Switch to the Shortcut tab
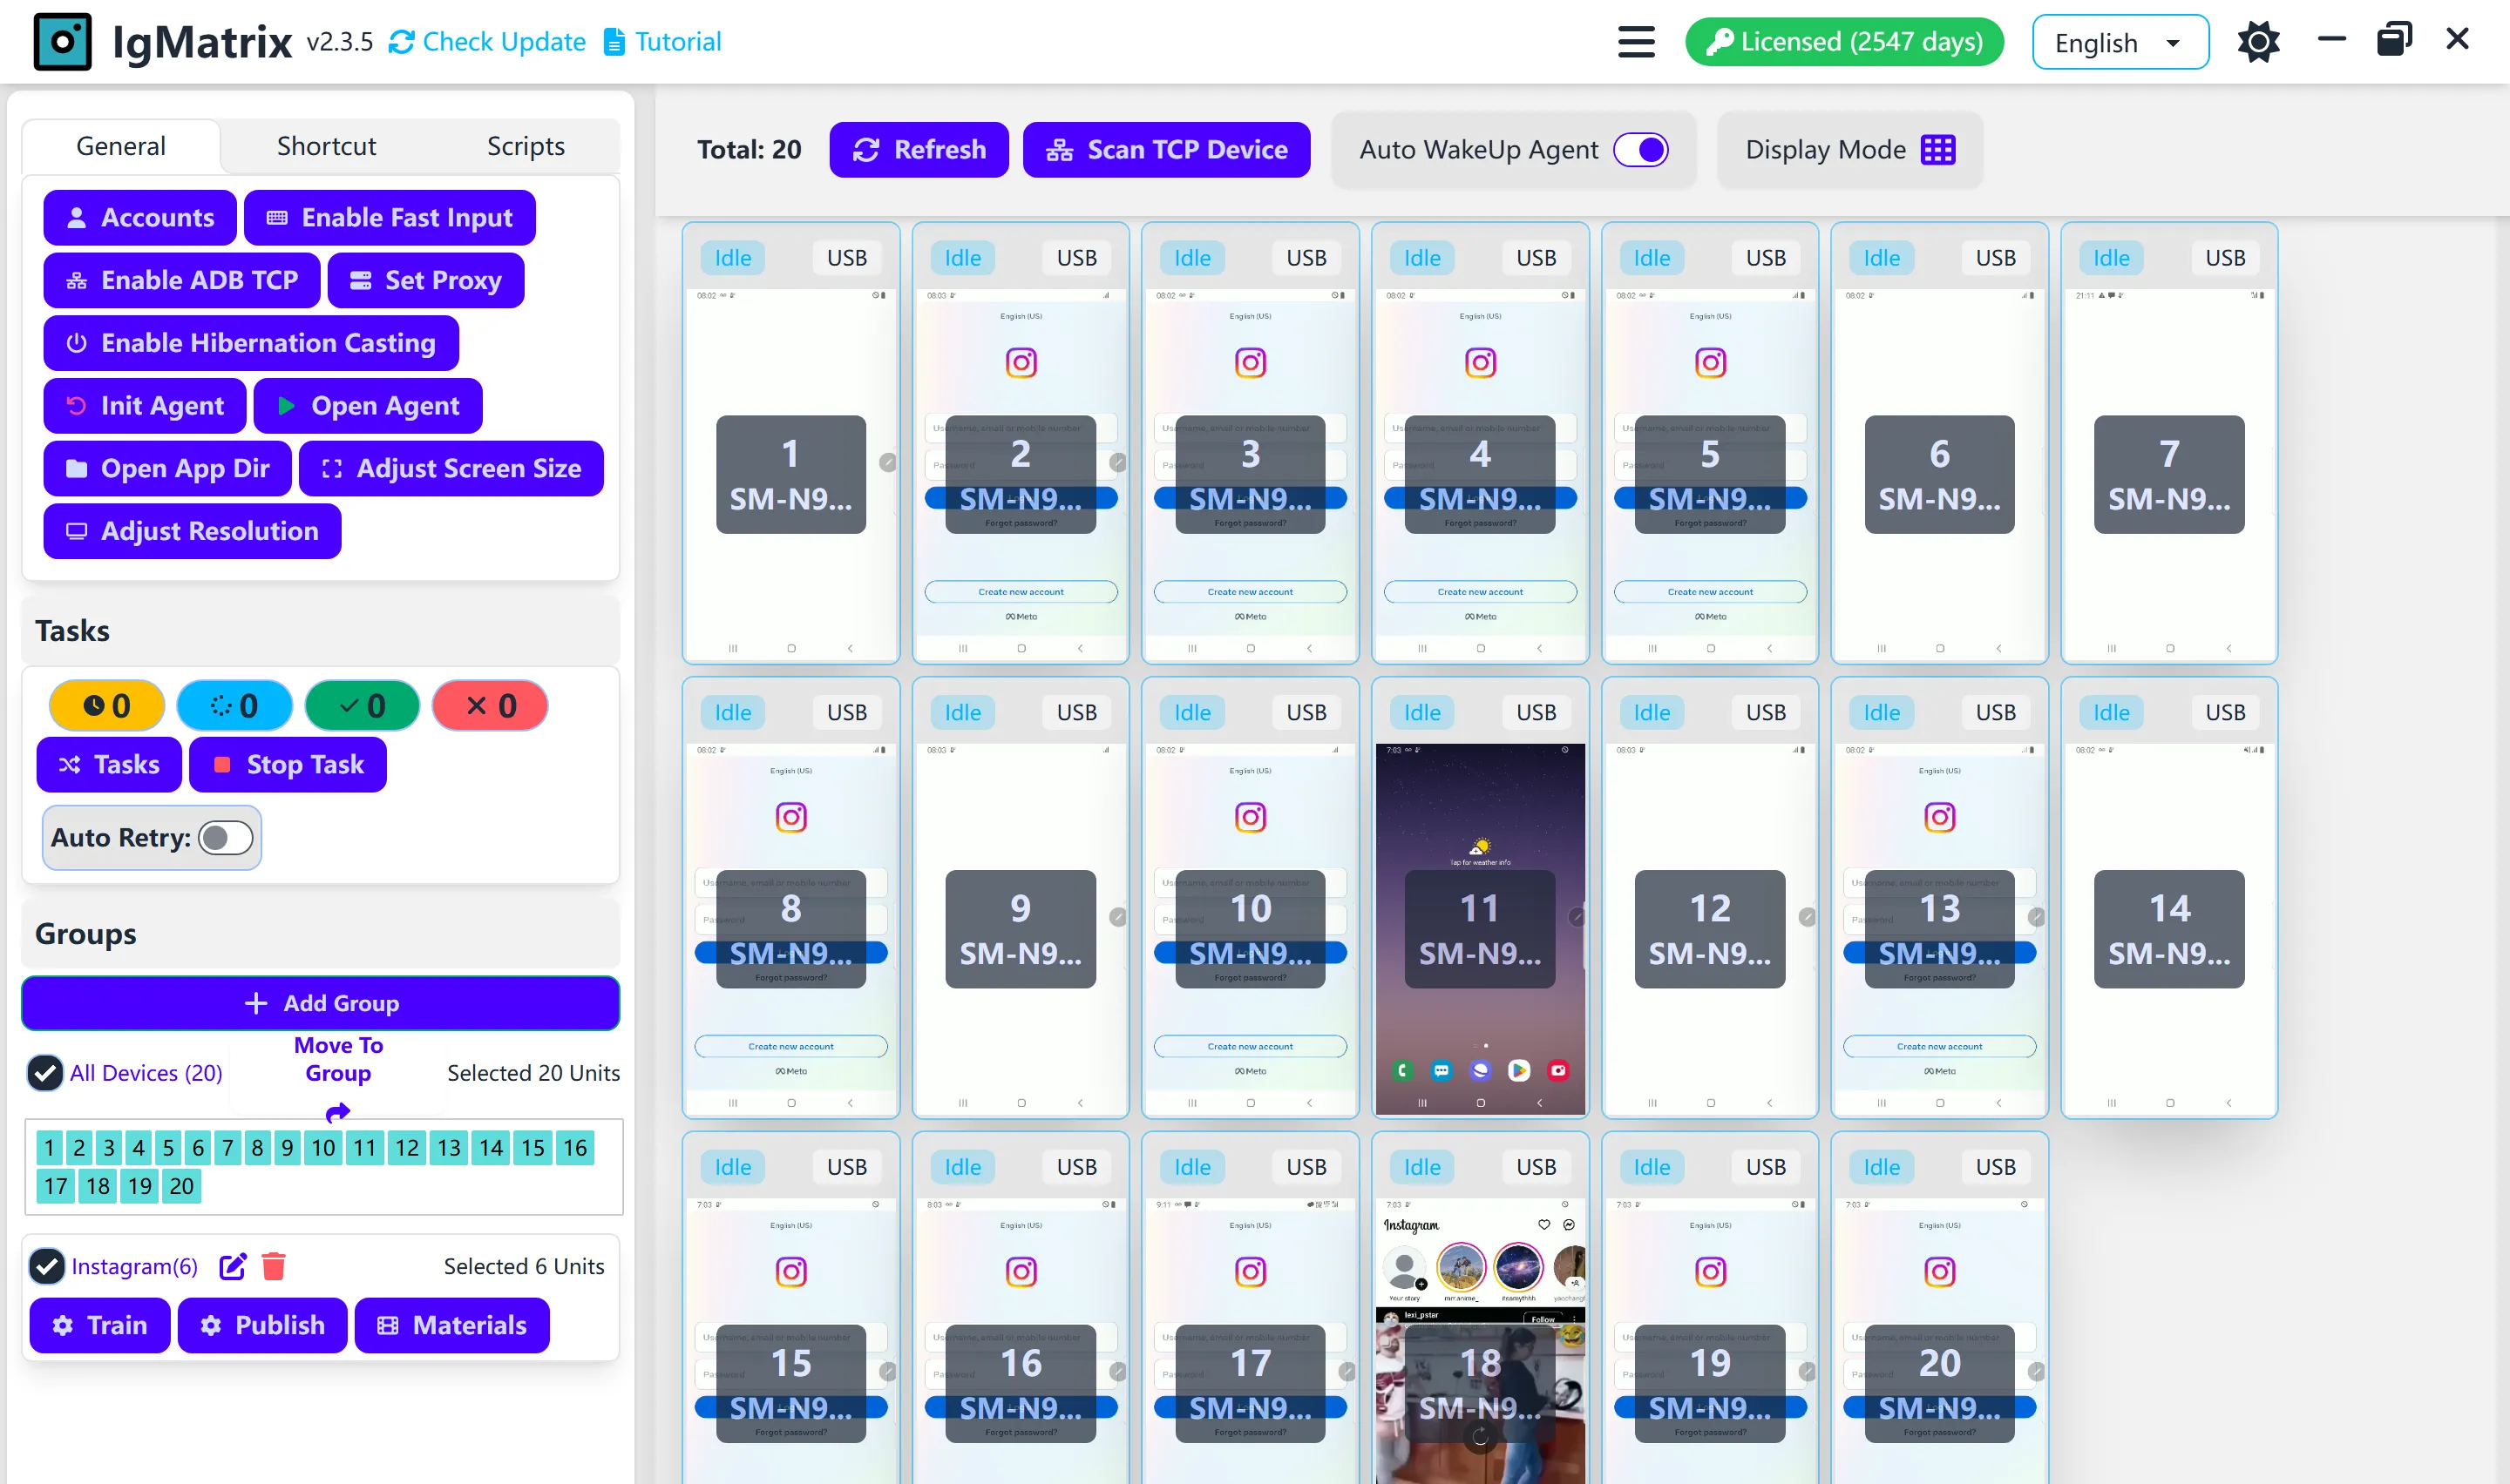This screenshot has height=1484, width=2510. 326,145
